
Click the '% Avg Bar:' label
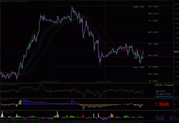point(160,119)
